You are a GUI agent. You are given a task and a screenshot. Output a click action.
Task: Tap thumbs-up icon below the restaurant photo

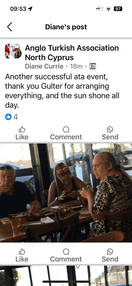point(22,252)
